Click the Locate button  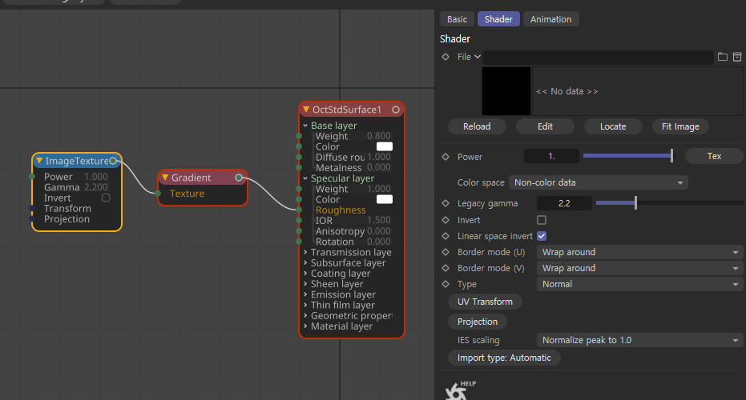[613, 126]
